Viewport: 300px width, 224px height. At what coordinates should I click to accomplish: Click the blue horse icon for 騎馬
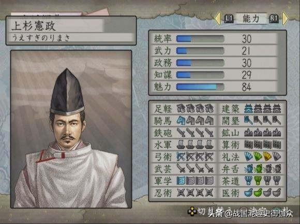point(181,121)
